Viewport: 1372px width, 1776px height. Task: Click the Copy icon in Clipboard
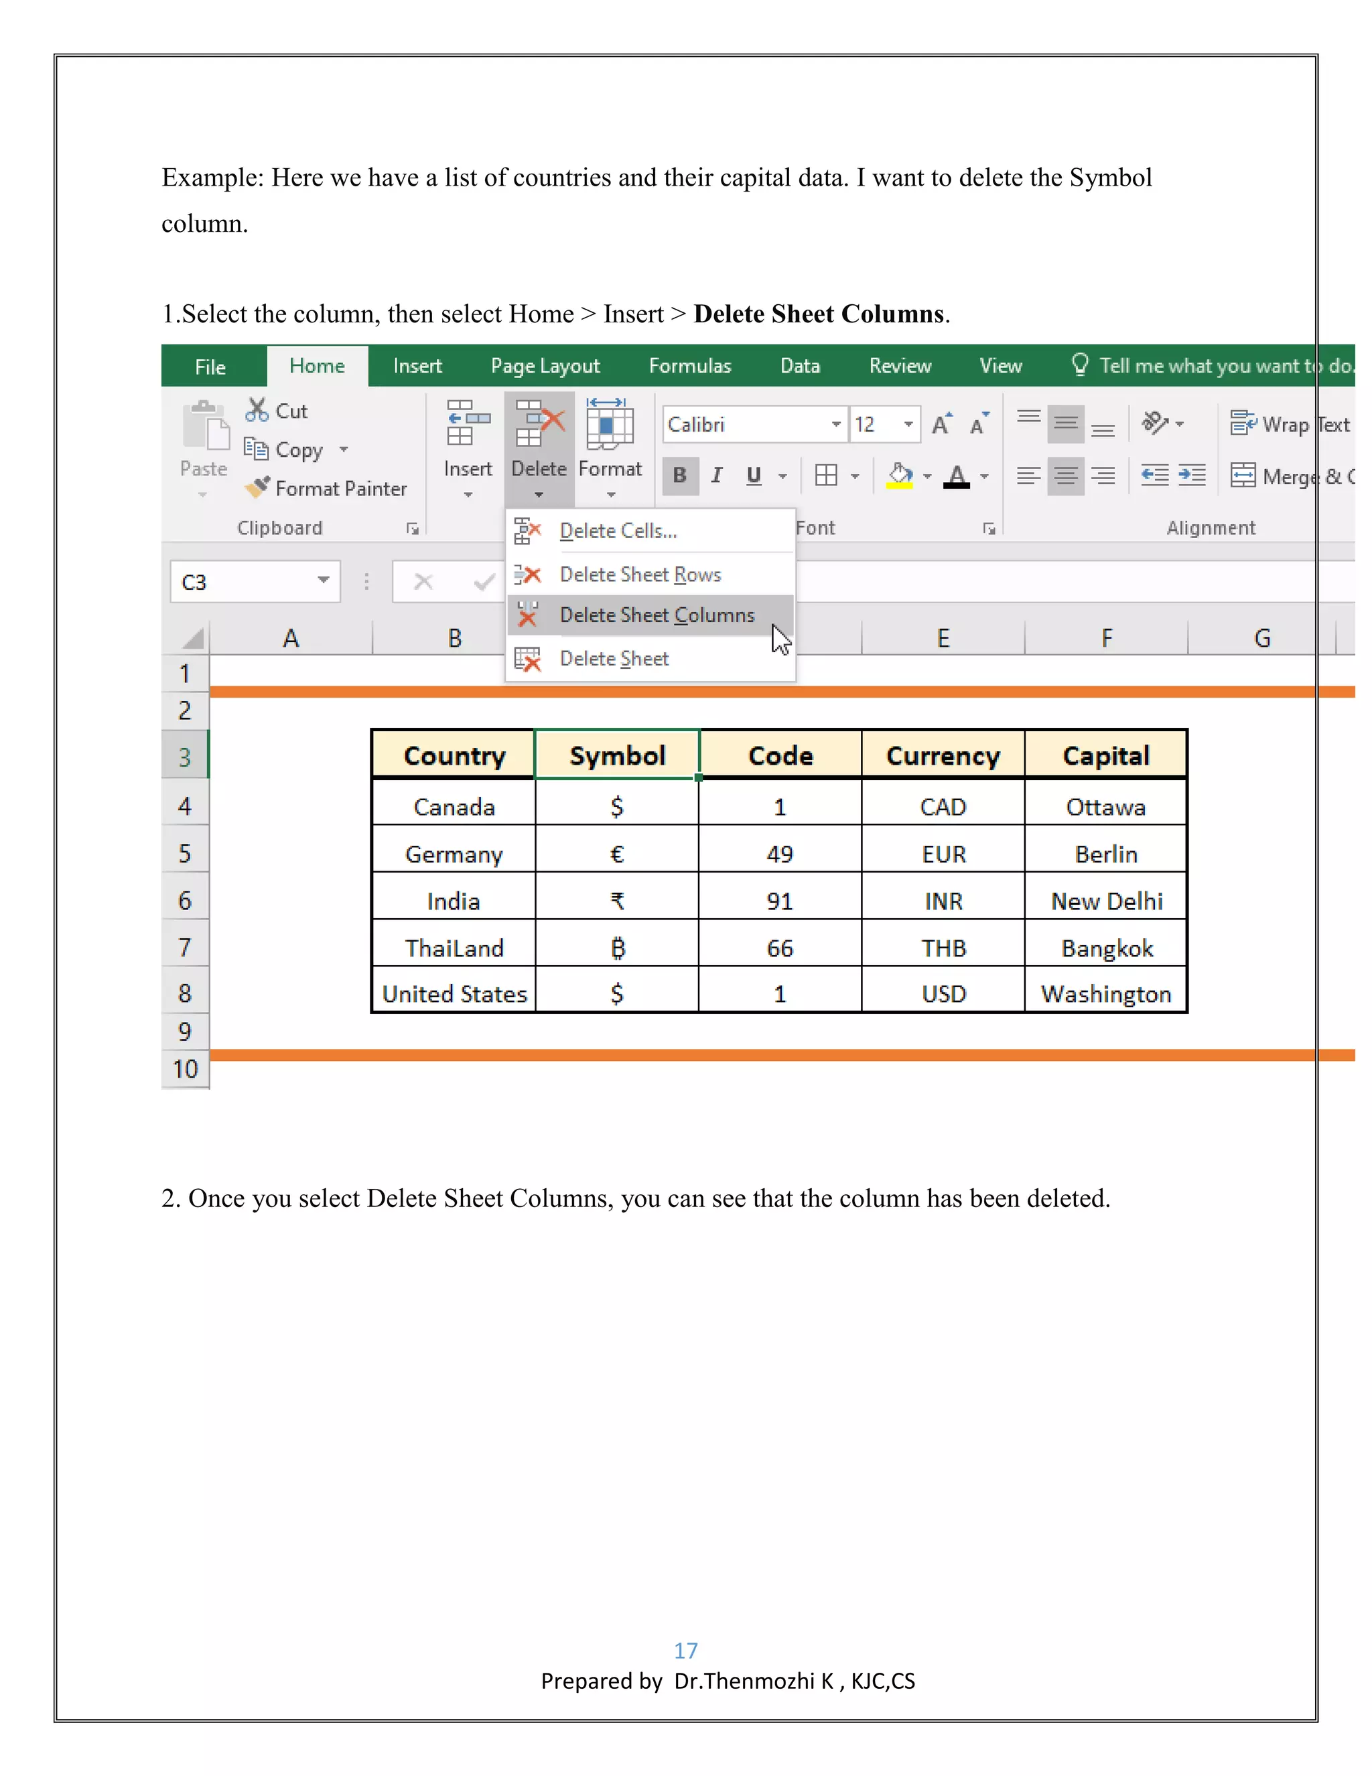(x=256, y=449)
